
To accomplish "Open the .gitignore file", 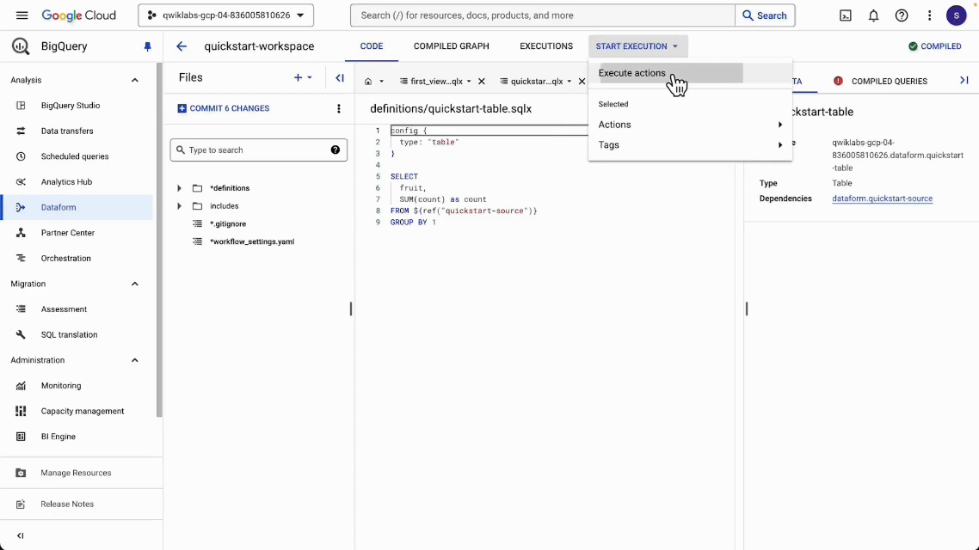I will click(x=228, y=223).
